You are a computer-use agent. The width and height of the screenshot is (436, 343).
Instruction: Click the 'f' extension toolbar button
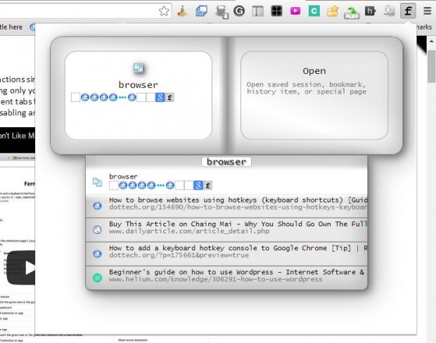click(x=408, y=11)
